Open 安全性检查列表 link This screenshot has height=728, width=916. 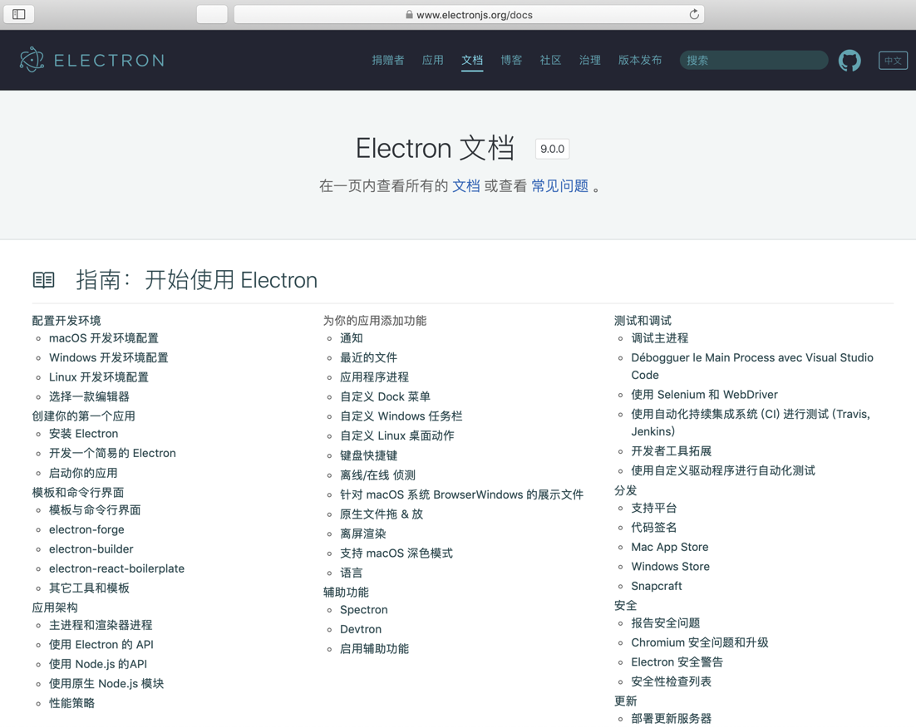pos(672,681)
